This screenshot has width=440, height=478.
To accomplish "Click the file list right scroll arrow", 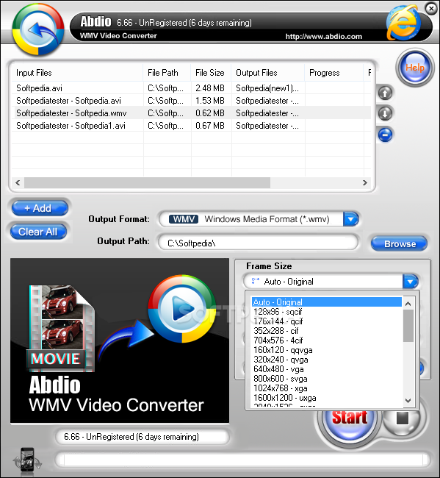I will coord(365,182).
